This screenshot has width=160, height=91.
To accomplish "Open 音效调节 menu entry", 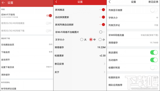I will click(x=27, y=60).
